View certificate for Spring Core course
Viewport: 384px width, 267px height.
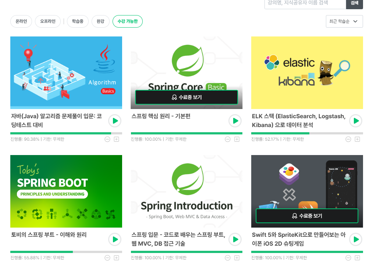186,97
